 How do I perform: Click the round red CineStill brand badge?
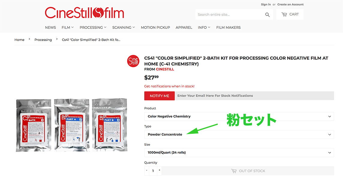pos(133,61)
